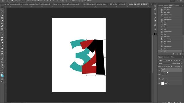Change screen mode icon at toolbar bottom

pyautogui.click(x=2, y=82)
